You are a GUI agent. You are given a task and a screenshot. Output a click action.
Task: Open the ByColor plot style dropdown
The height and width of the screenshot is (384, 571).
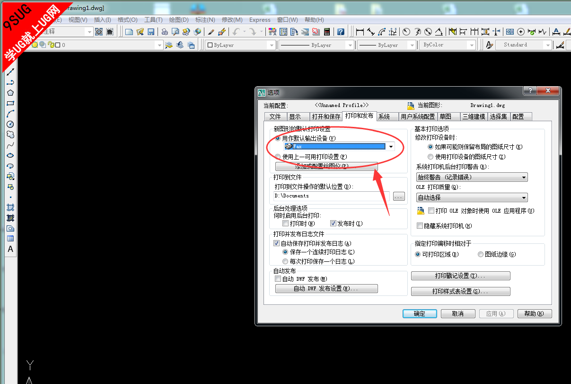(472, 45)
